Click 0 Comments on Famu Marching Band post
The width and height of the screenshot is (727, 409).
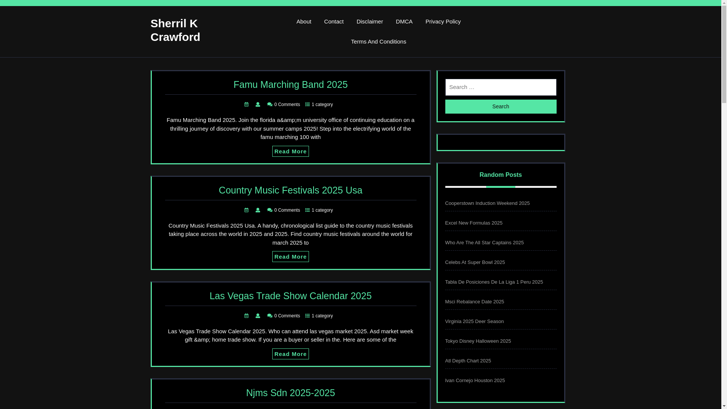[x=287, y=105]
